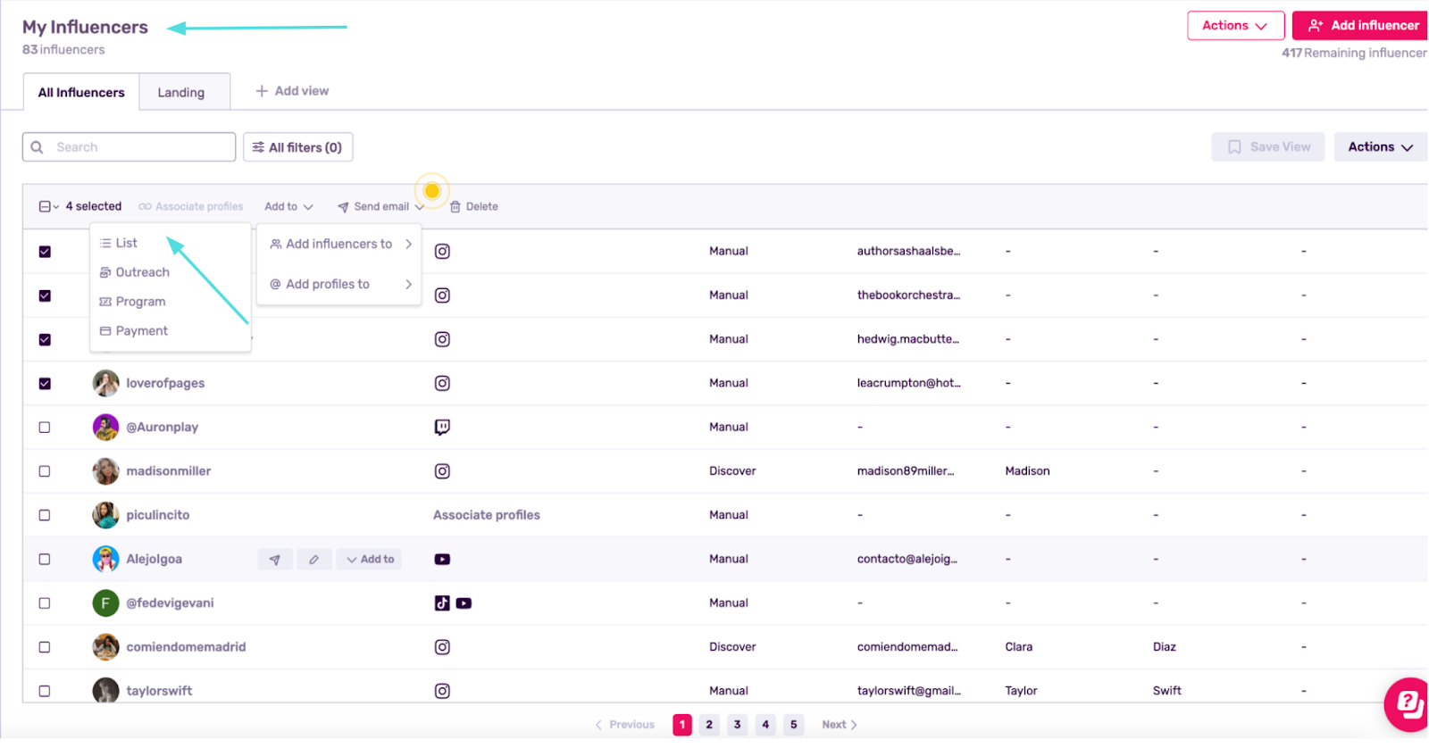The image size is (1429, 748).
Task: Go to page 2
Action: coord(709,725)
